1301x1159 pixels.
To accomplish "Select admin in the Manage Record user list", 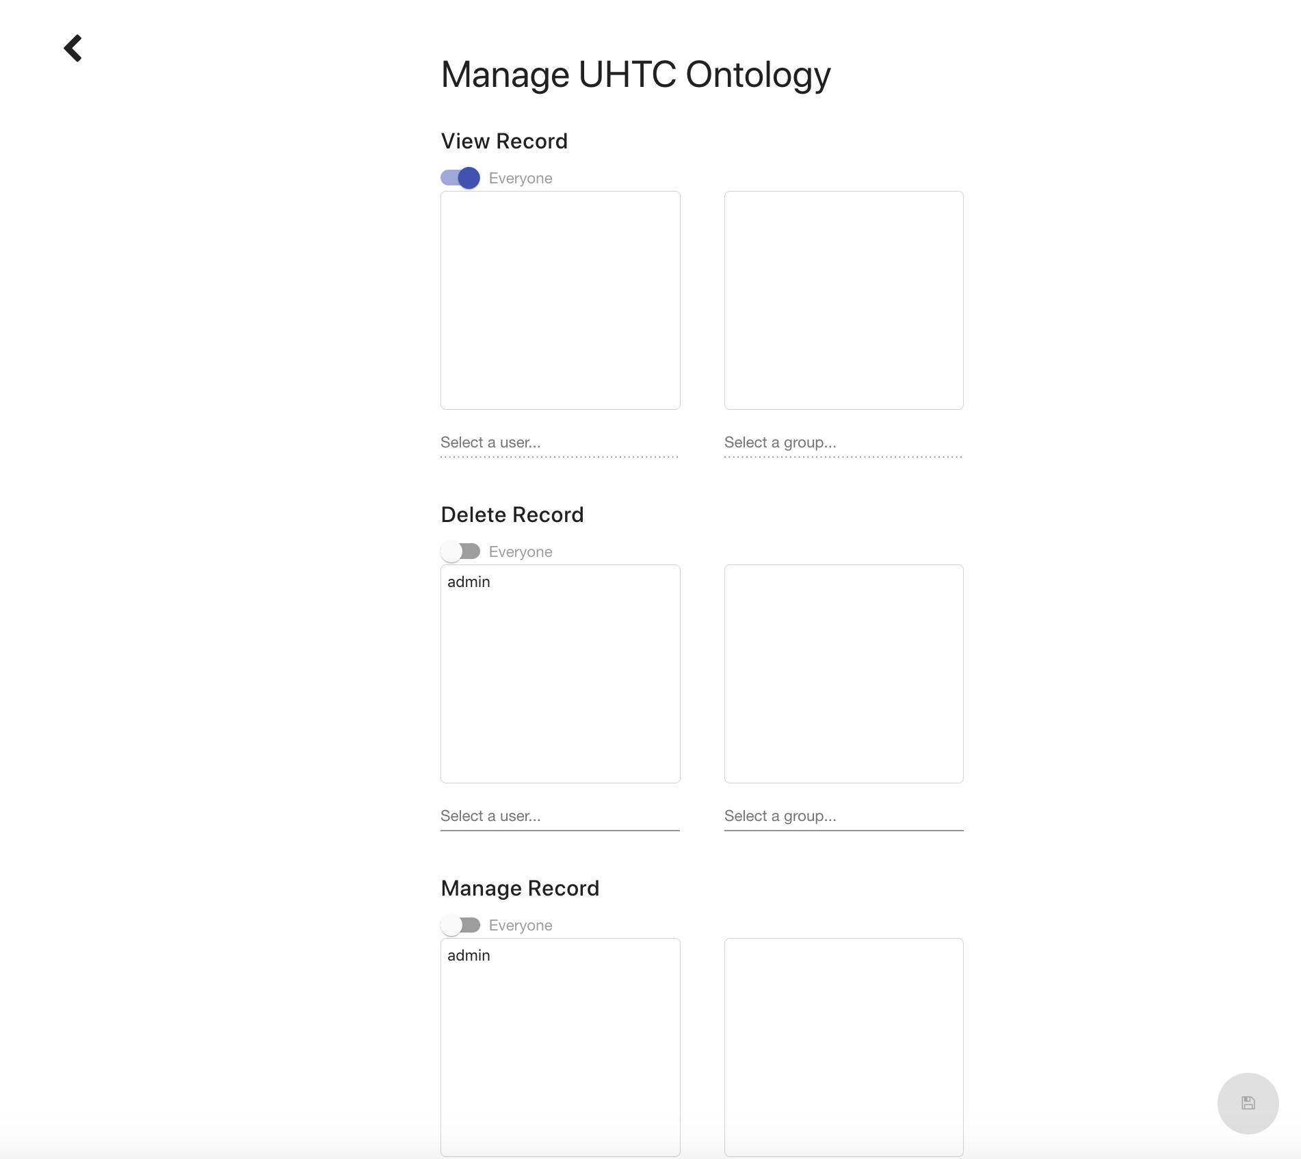I will 469,956.
